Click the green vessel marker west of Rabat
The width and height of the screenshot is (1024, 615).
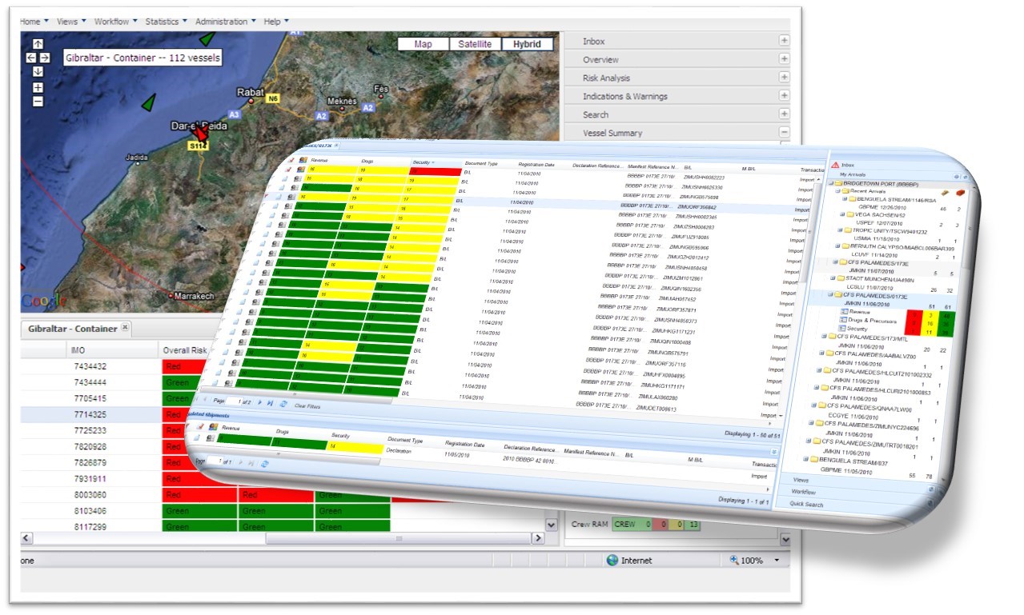point(148,102)
